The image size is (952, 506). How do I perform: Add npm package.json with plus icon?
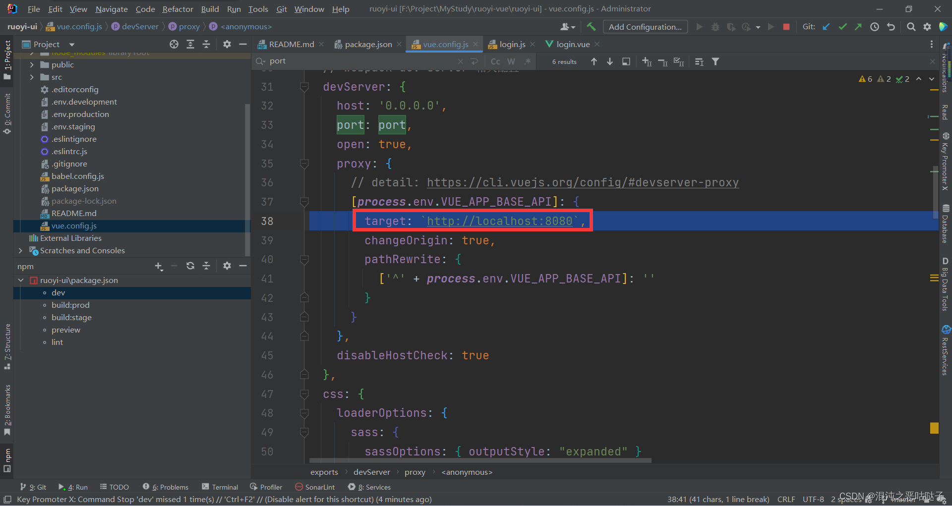click(159, 266)
